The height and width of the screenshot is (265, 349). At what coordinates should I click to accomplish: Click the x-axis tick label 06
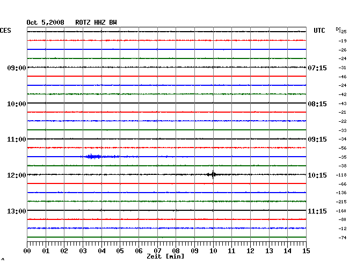[x=139, y=251]
